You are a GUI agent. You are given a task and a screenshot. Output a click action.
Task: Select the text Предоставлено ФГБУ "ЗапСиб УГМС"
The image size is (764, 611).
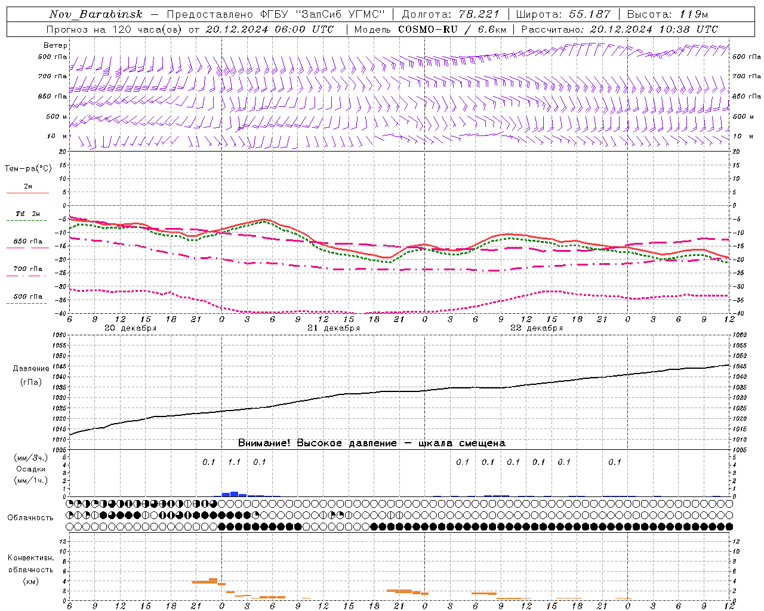pyautogui.click(x=276, y=14)
